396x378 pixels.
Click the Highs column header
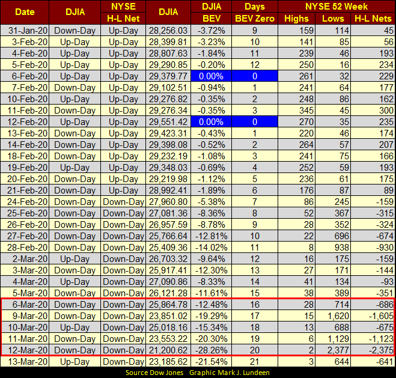(x=295, y=19)
